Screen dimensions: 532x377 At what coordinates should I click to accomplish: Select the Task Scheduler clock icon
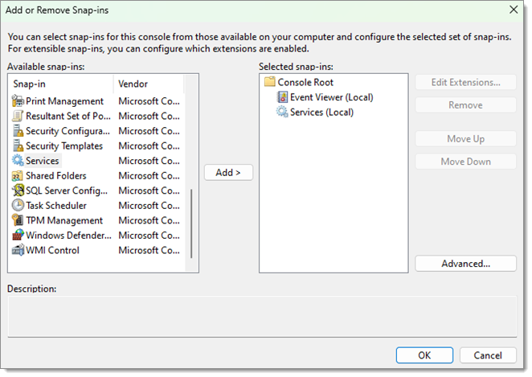pos(18,206)
